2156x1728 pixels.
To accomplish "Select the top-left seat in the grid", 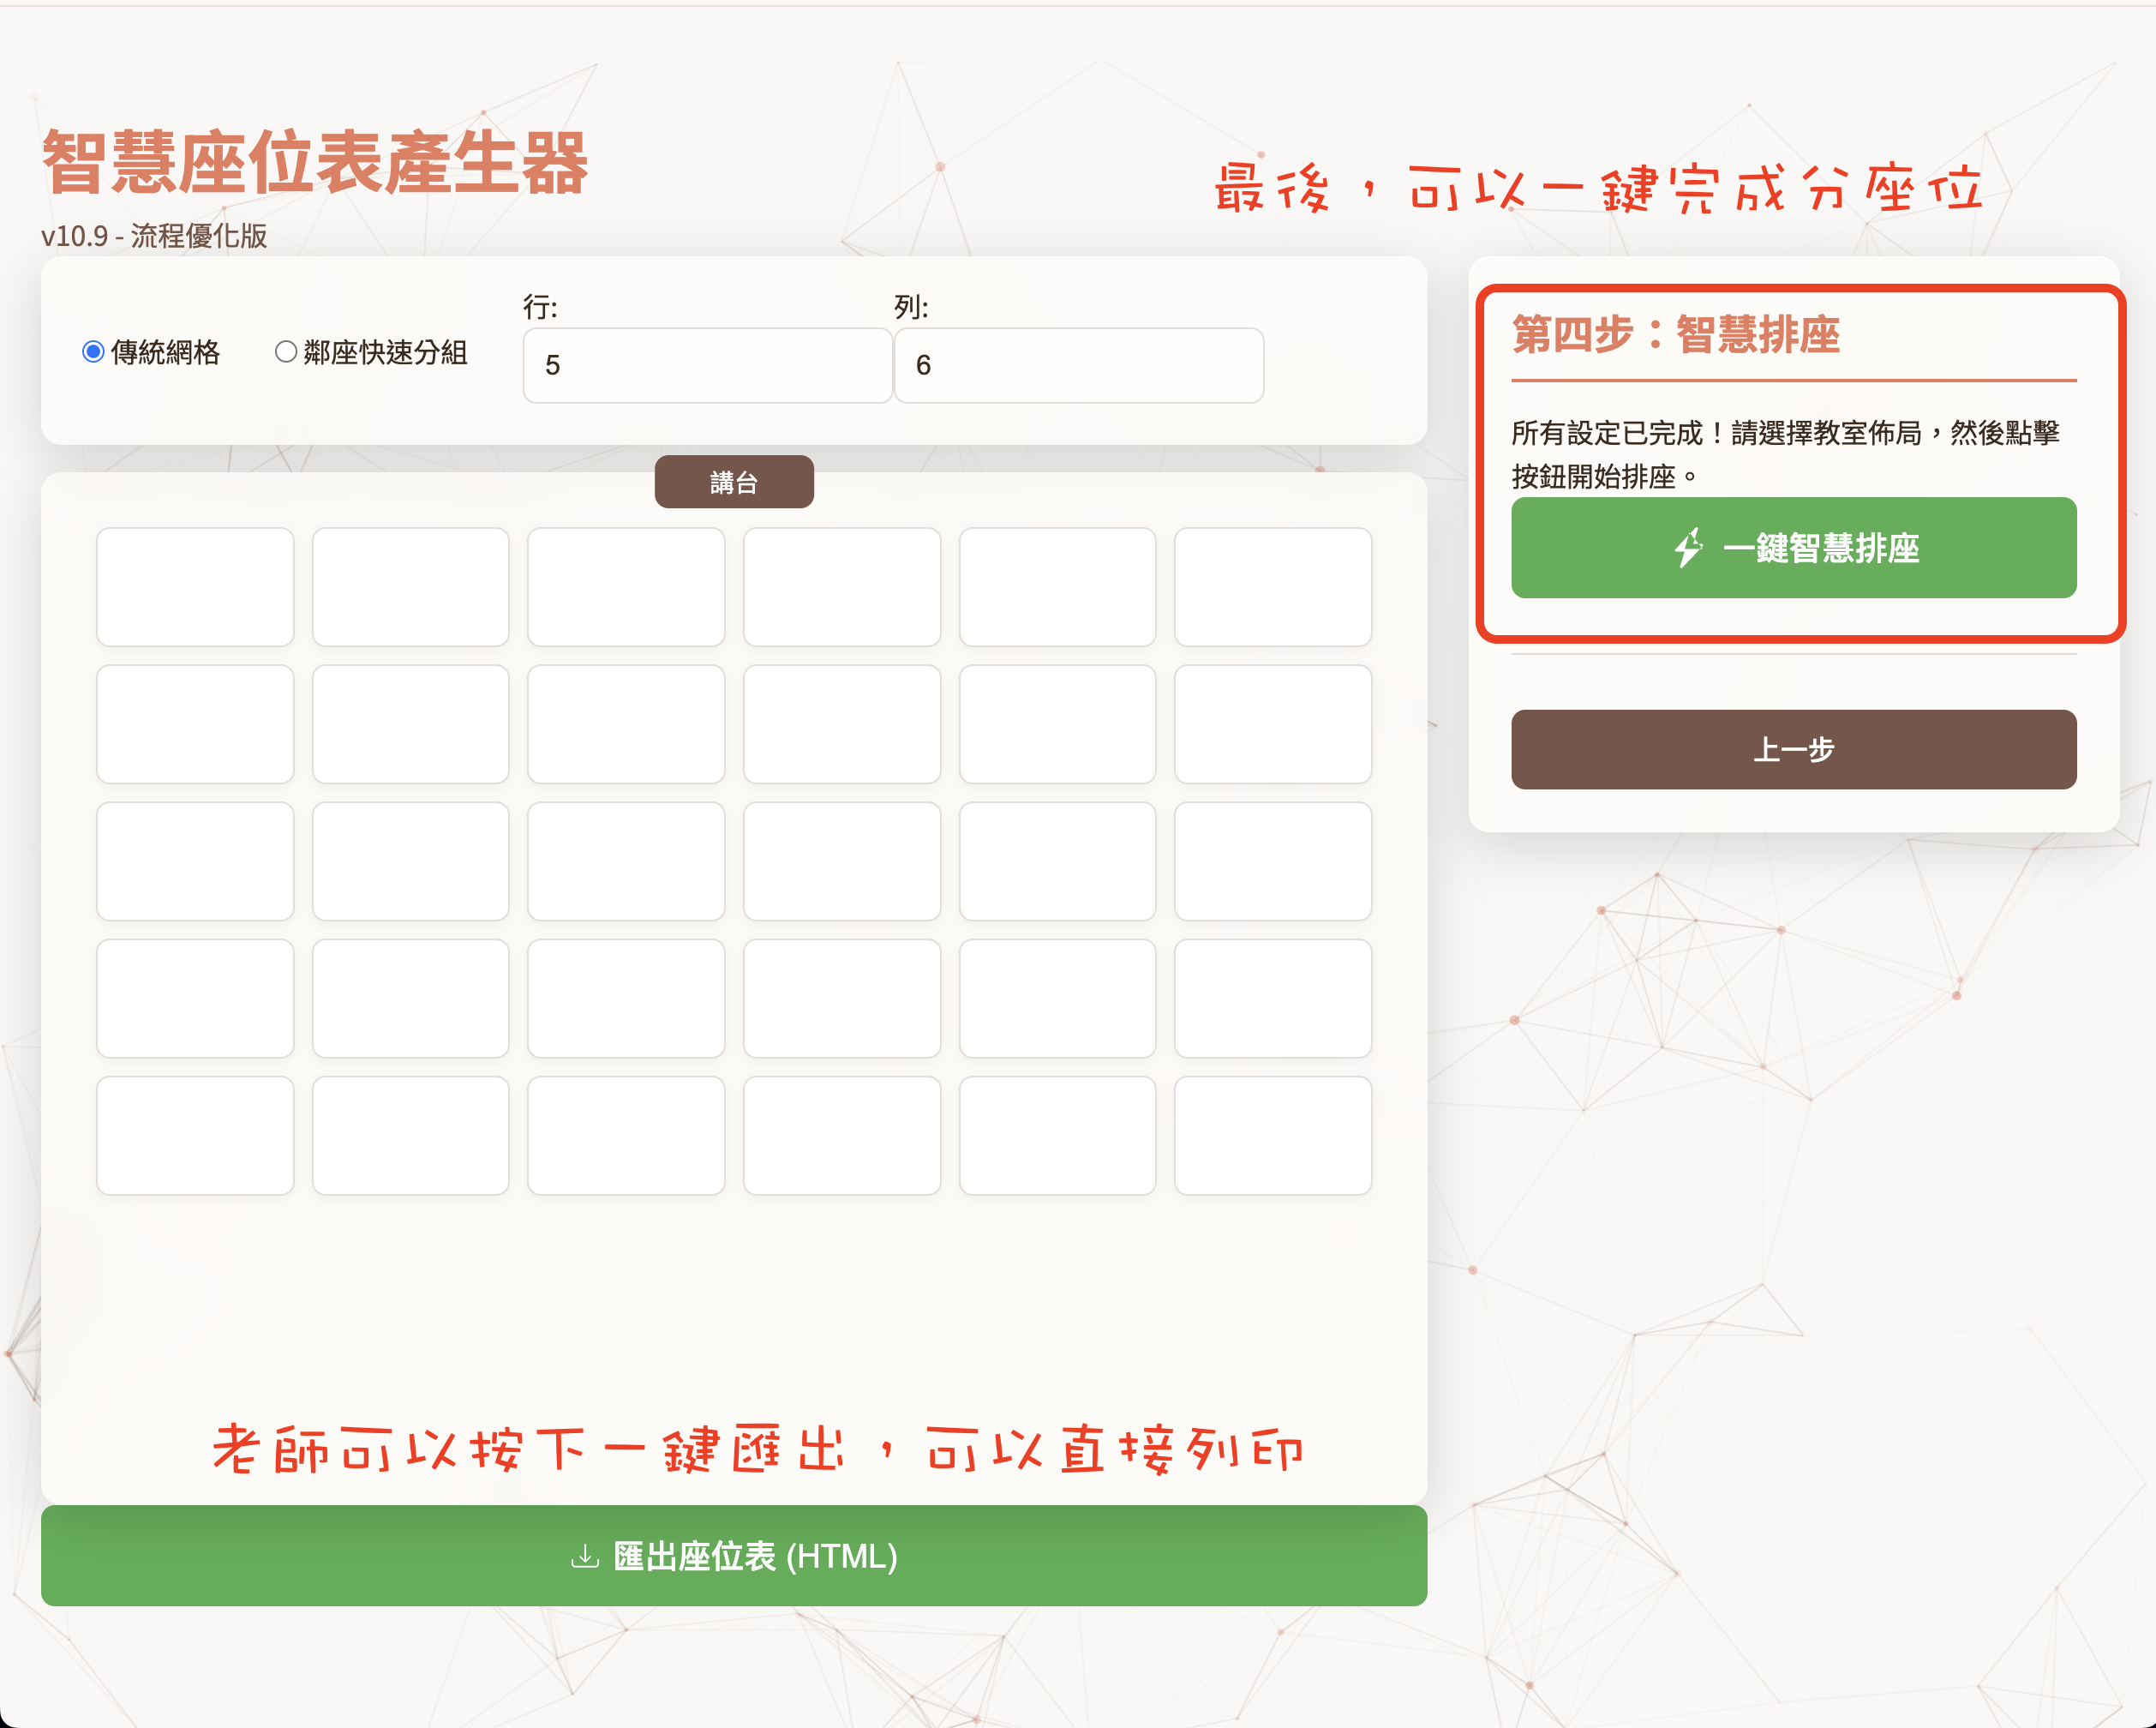I will (195, 587).
